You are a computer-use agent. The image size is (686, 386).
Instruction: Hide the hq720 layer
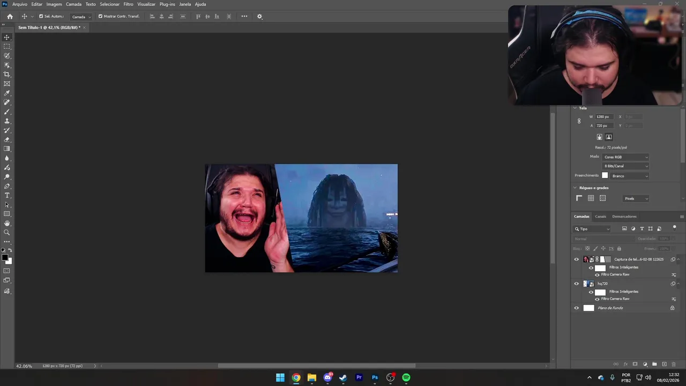coord(577,284)
